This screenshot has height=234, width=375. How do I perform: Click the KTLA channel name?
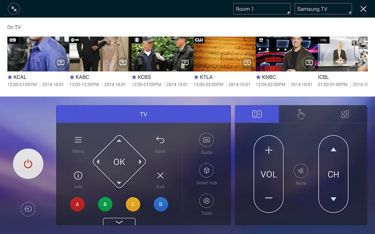pyautogui.click(x=206, y=77)
